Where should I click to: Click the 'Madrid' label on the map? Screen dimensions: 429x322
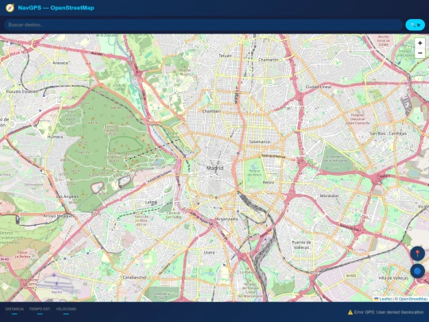[214, 168]
